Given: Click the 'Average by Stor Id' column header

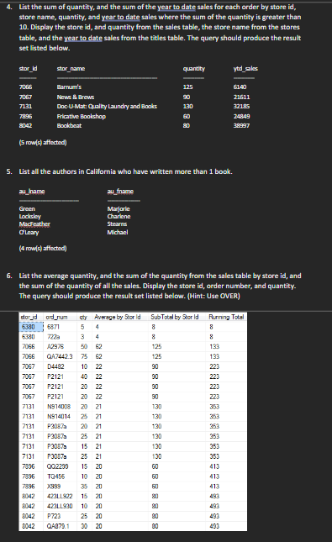Looking at the screenshot, I should (117, 317).
